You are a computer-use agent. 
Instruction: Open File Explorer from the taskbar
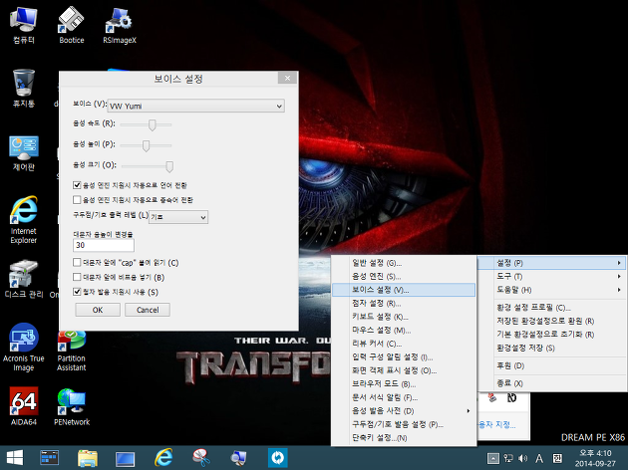88,458
